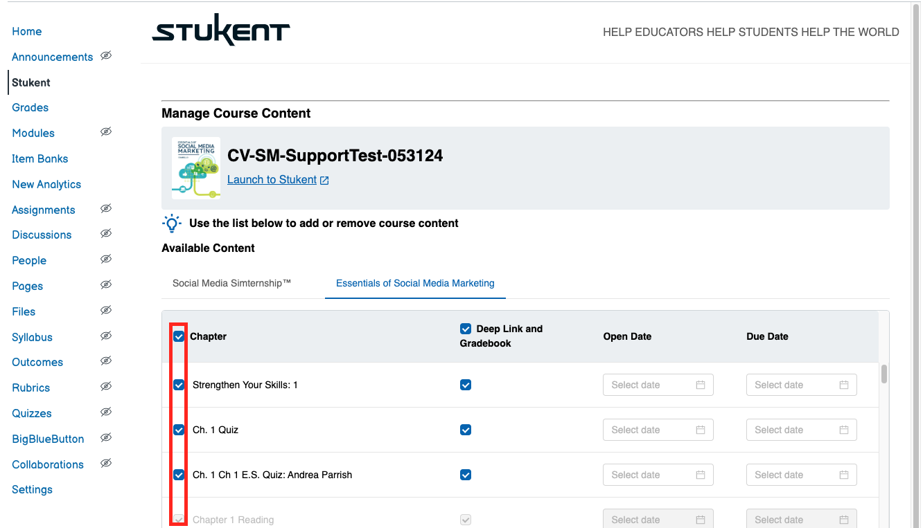Uncheck Ch. 1 E.S. Quiz: Andrea Parrish checkbox

pyautogui.click(x=179, y=475)
